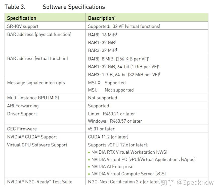Image resolution: width=219 pixels, height=192 pixels.
Task: Click the Virtual GPU Software Support label
Action: (37, 145)
